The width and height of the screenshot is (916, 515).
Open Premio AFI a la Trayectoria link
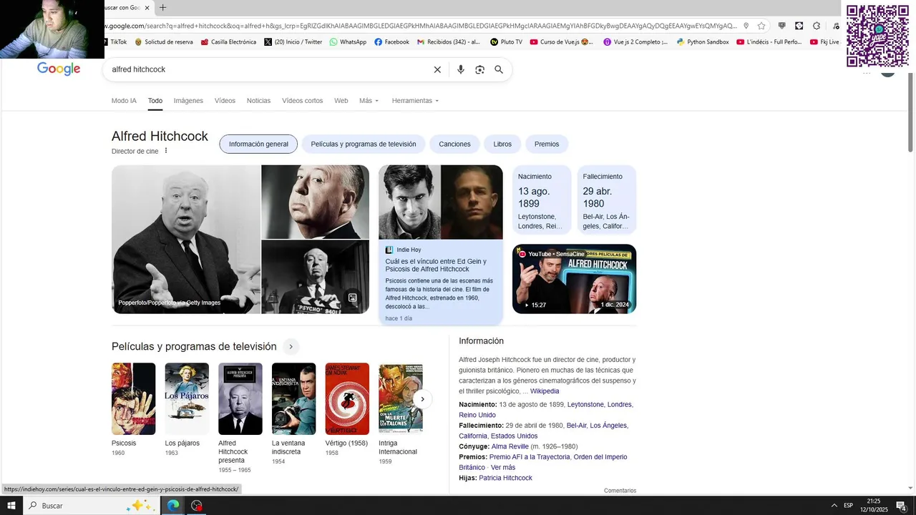pos(530,457)
